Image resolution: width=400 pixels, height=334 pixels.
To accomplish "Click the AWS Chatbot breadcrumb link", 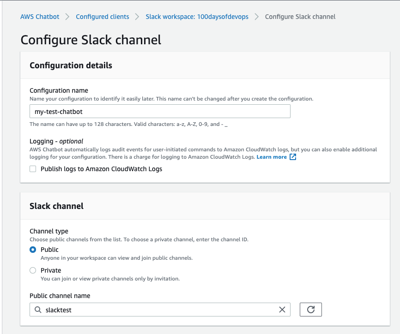I will click(x=40, y=17).
